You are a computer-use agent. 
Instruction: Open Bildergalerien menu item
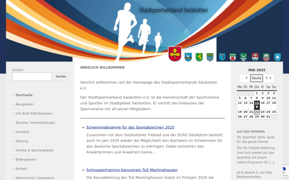pyautogui.click(x=26, y=159)
